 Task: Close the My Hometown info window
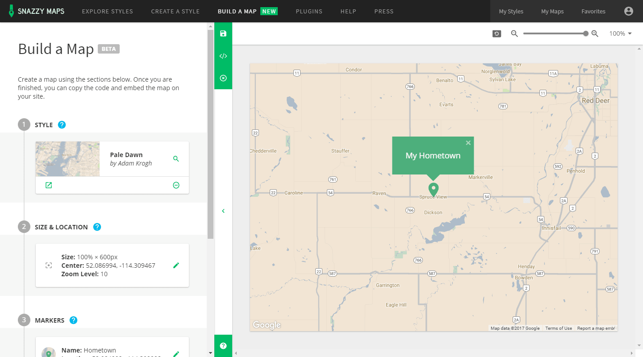(468, 143)
